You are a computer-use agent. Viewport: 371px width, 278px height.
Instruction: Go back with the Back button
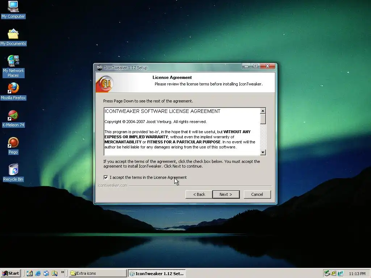199,194
